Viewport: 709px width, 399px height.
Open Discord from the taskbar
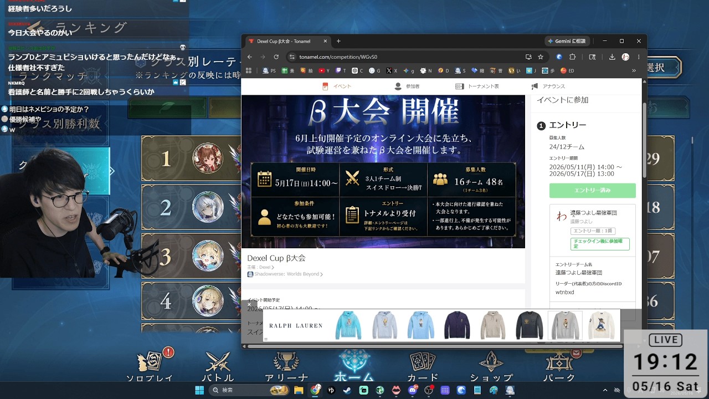(412, 390)
